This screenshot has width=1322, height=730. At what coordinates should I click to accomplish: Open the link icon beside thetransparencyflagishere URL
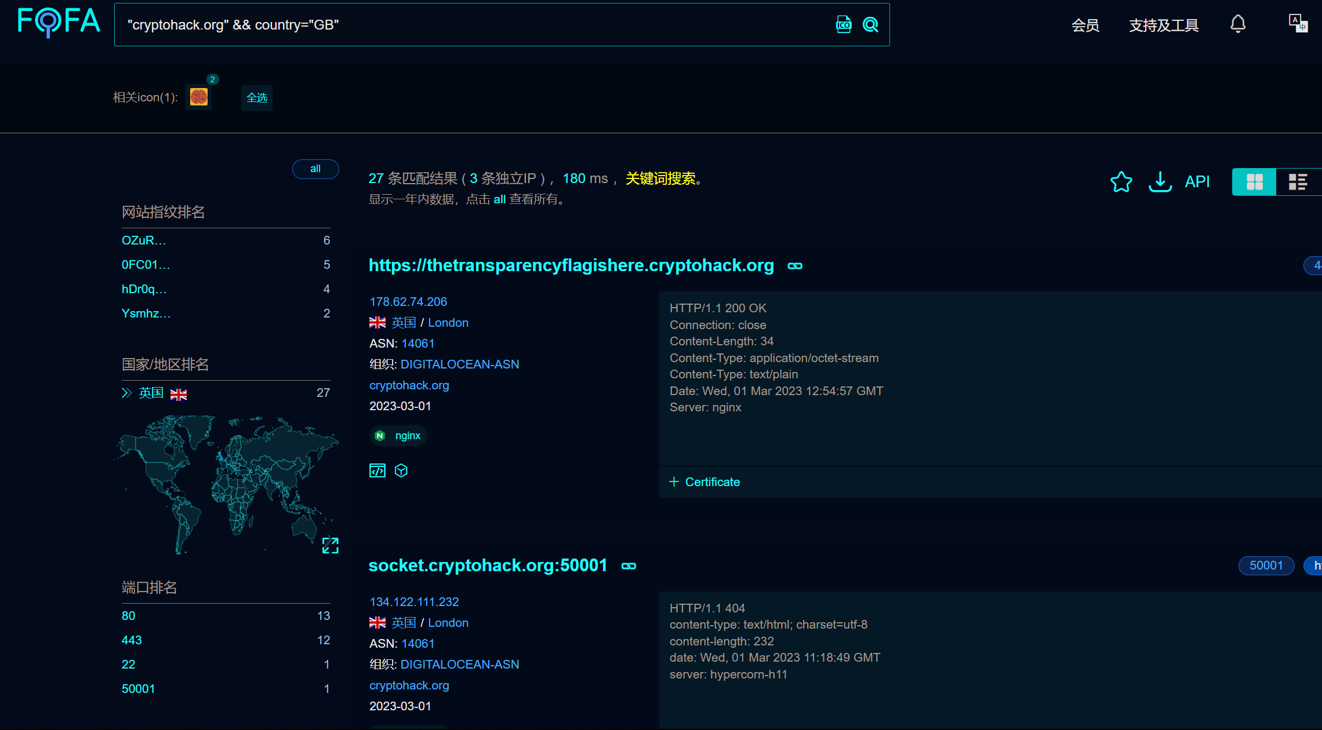[795, 266]
